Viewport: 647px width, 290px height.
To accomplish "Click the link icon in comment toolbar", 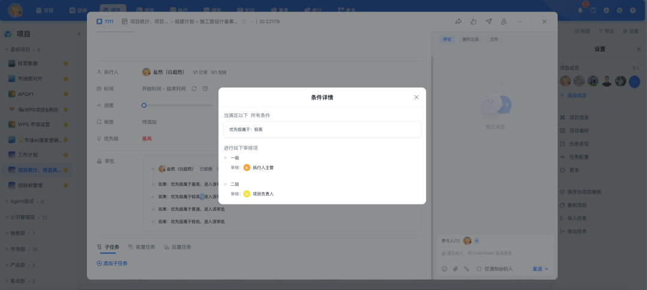I will [x=467, y=268].
